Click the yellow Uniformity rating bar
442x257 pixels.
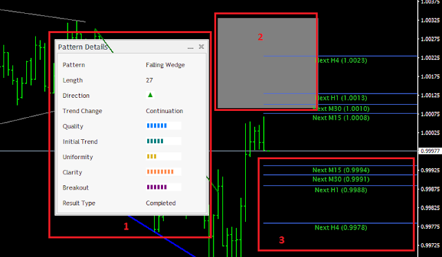(x=152, y=156)
